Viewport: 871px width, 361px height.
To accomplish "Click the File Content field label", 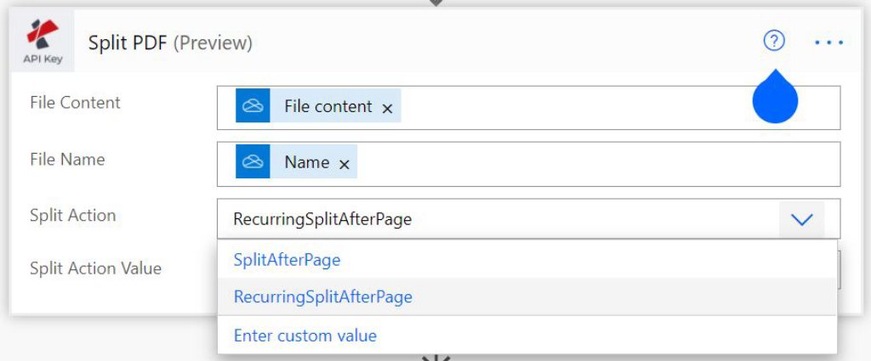I will 75,103.
